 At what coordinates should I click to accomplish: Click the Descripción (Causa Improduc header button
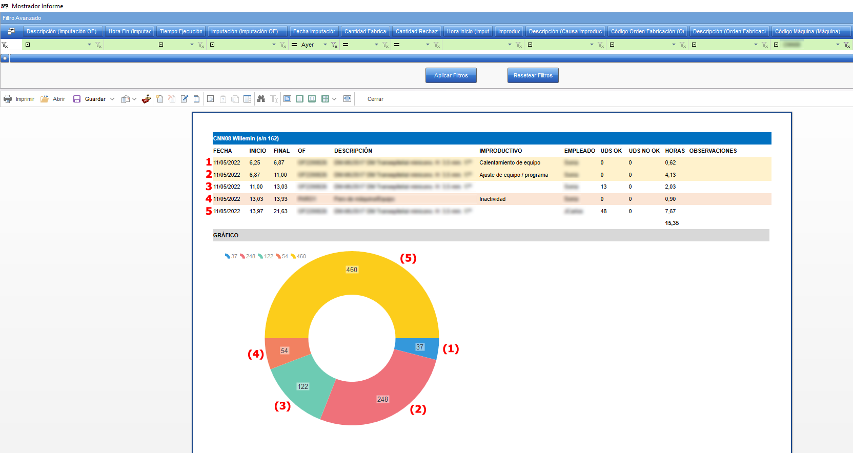(565, 31)
